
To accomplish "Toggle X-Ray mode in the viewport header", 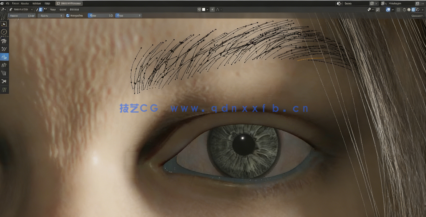I will (x=398, y=9).
